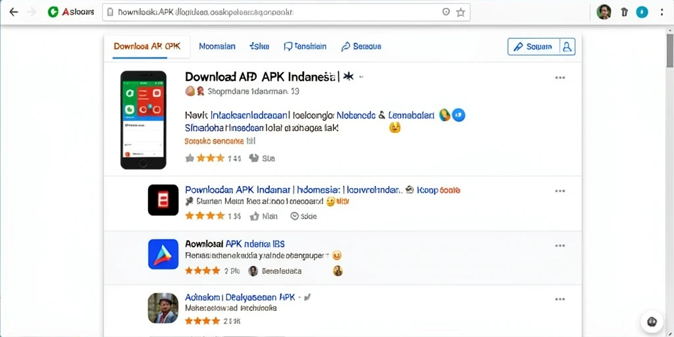Select the Download APK tab
Image resolution: width=674 pixels, height=337 pixels.
147,47
